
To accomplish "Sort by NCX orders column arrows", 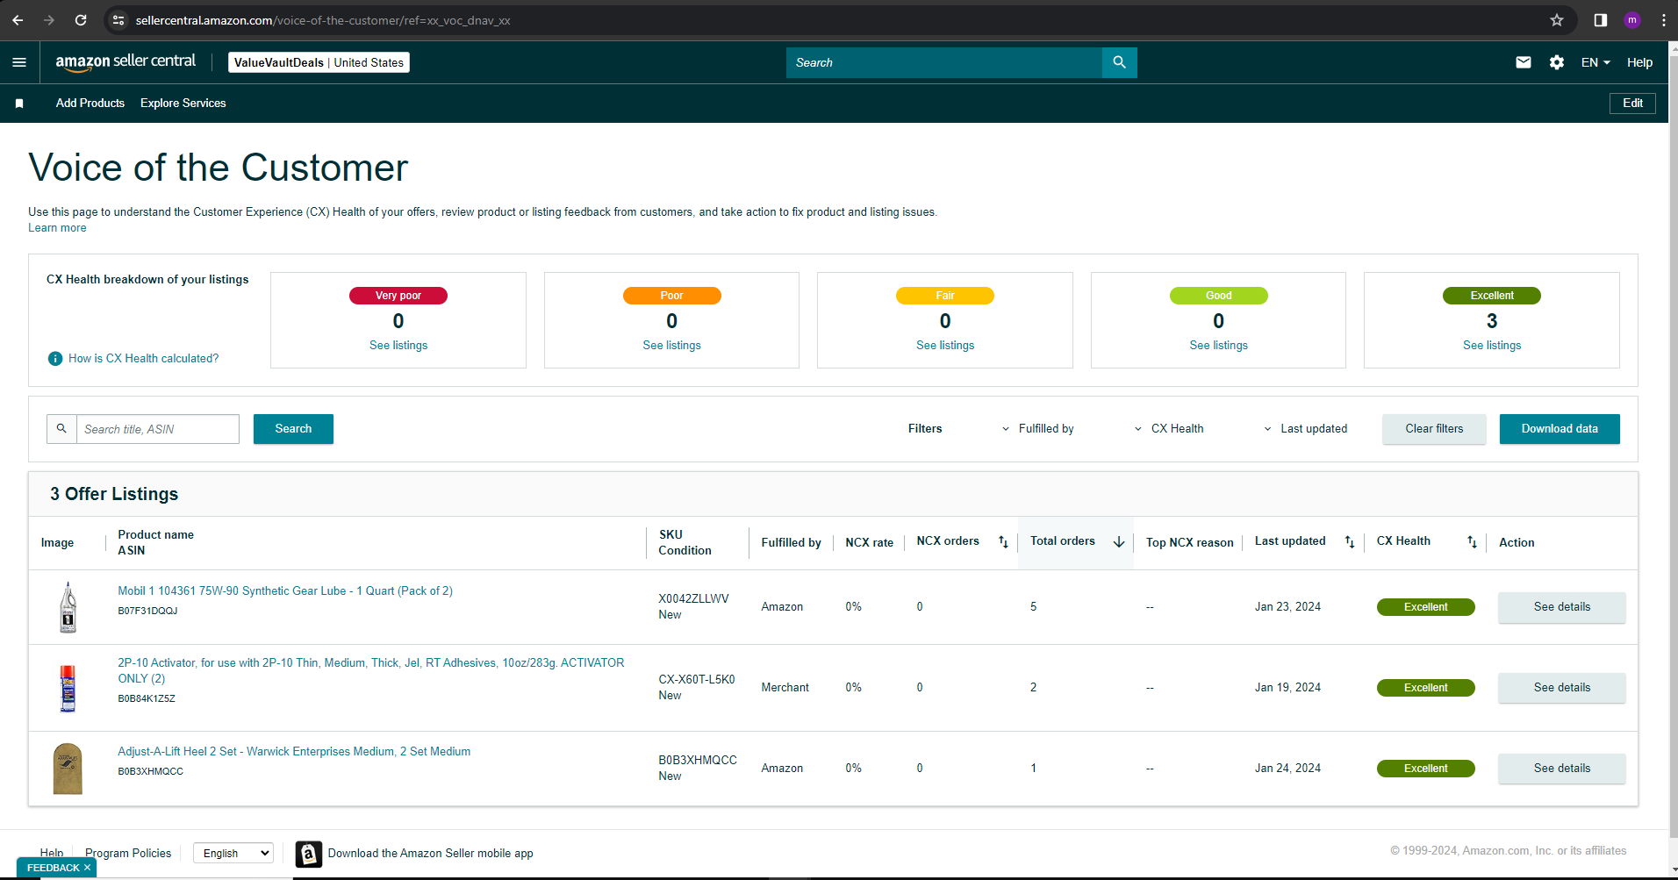I will click(1003, 542).
